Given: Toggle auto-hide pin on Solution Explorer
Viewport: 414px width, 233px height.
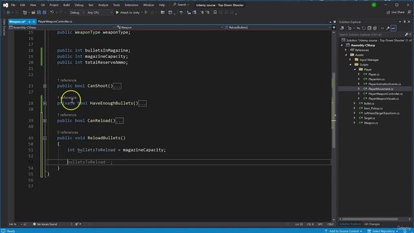Looking at the screenshot, I should pos(404,22).
